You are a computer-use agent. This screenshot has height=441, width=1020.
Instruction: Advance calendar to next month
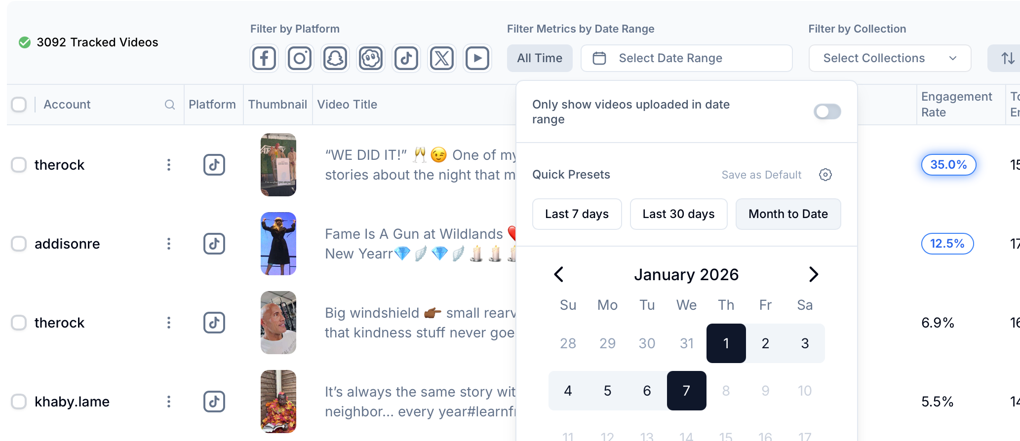click(x=814, y=274)
